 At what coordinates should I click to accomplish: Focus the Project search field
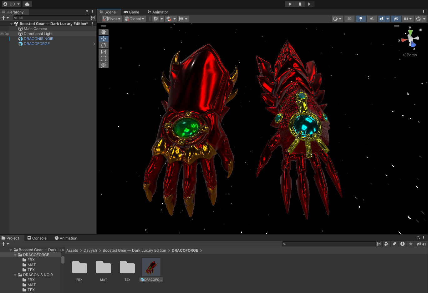point(329,244)
